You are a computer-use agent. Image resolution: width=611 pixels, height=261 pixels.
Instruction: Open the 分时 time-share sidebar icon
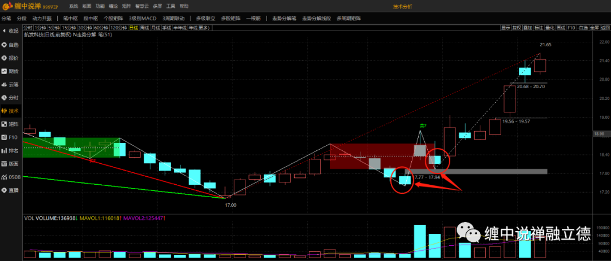11,98
